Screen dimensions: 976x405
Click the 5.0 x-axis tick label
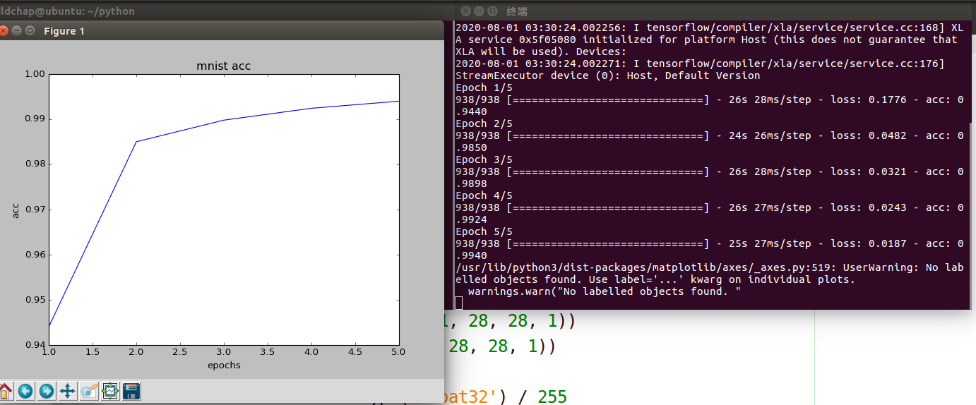click(x=398, y=352)
